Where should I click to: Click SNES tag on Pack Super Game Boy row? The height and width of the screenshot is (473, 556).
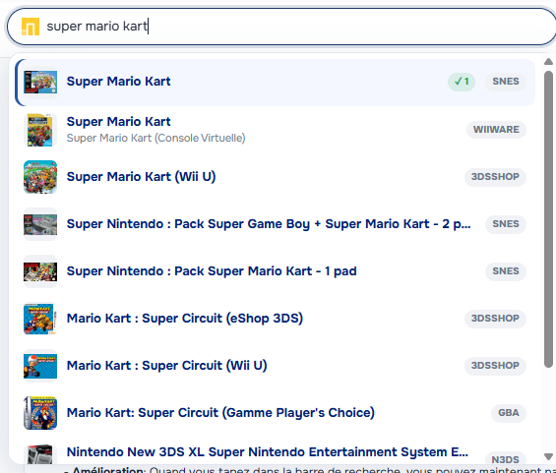pos(506,224)
